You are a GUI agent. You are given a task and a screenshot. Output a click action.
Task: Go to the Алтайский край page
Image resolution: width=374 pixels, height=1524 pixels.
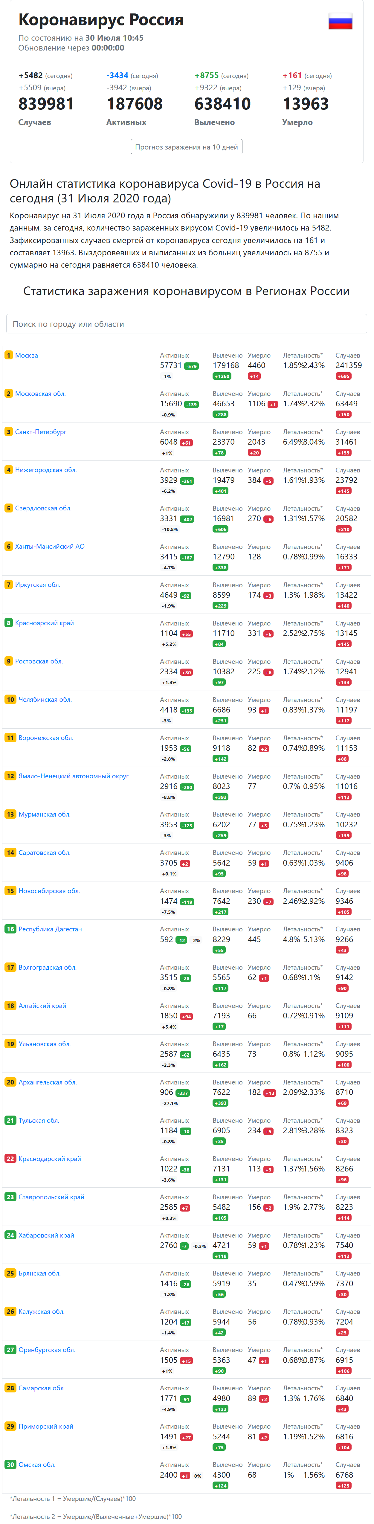pyautogui.click(x=43, y=1006)
